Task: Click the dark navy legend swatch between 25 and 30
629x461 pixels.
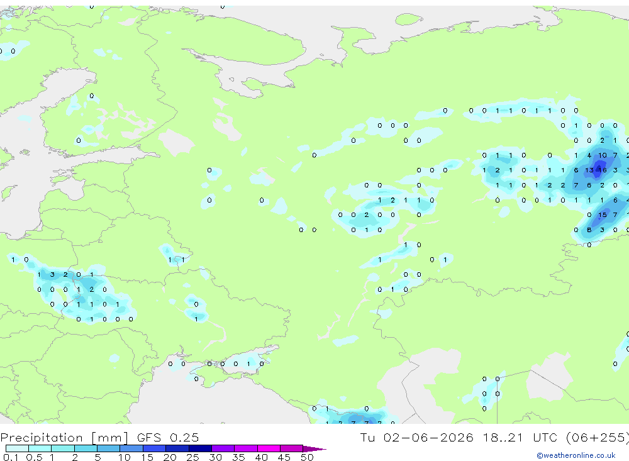Action: [x=200, y=448]
